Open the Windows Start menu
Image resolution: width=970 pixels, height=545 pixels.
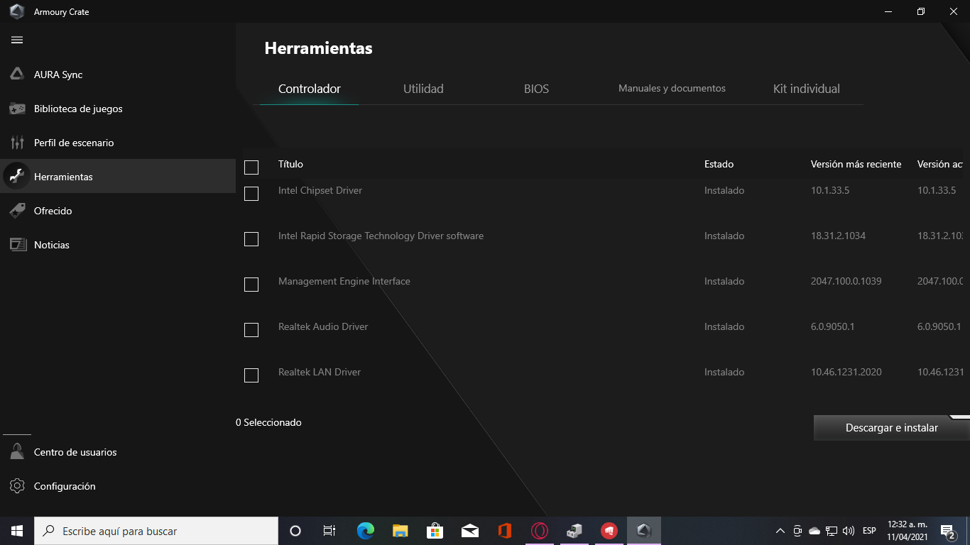(17, 531)
